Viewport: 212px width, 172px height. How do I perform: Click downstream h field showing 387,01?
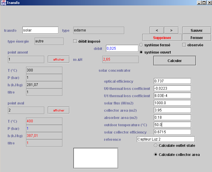click(x=44, y=136)
